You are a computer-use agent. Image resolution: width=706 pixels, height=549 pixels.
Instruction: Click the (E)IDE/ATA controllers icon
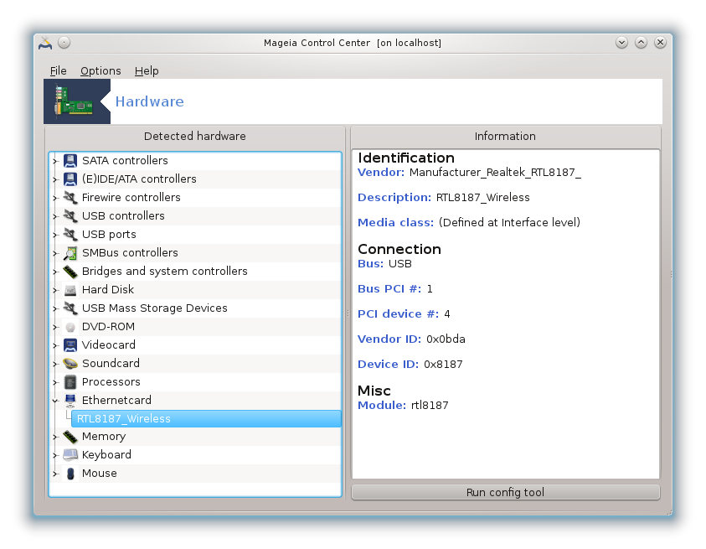click(x=70, y=179)
